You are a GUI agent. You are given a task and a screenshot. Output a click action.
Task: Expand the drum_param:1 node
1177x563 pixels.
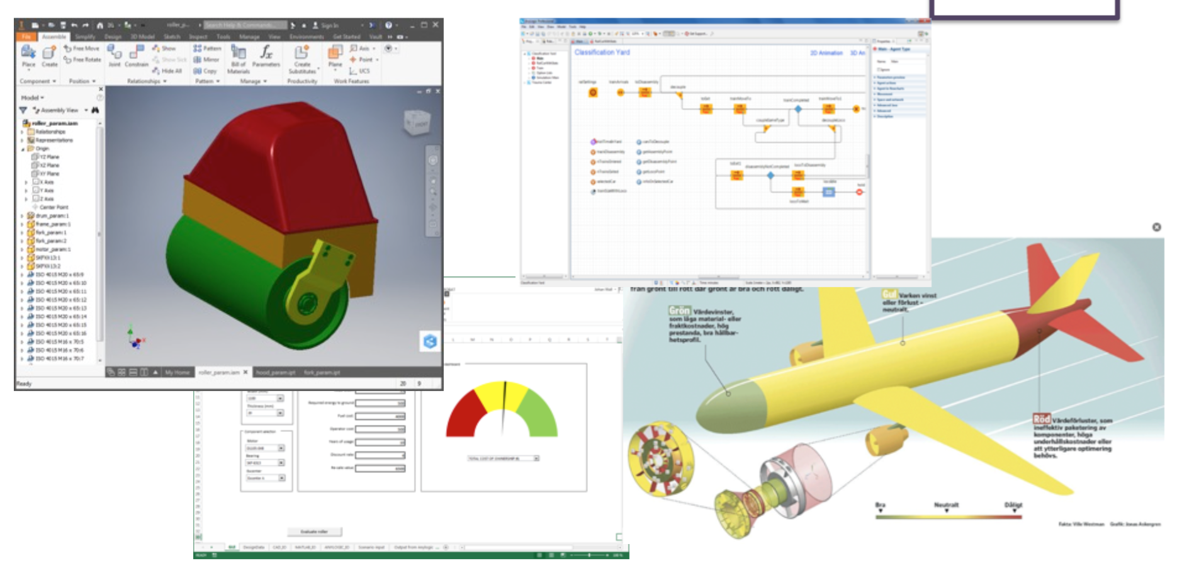[x=23, y=215]
